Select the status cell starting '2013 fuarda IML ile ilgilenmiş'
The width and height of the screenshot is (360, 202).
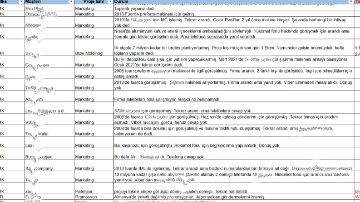coord(234,165)
